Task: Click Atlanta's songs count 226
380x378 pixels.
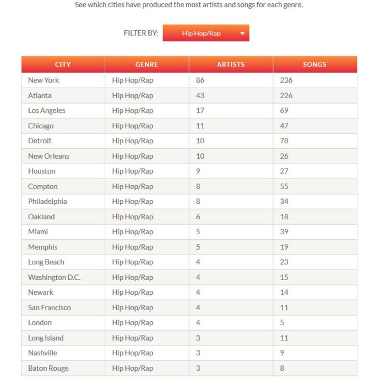Action: click(x=286, y=95)
